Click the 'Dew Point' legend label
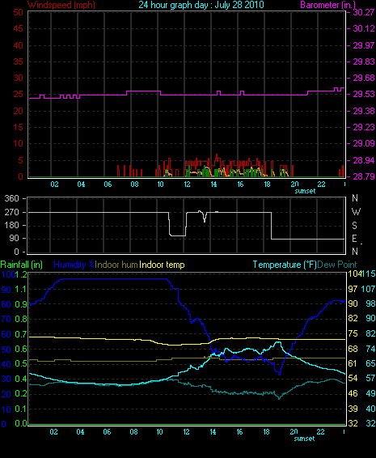Viewport: 376px width, 458px height. coord(337,265)
